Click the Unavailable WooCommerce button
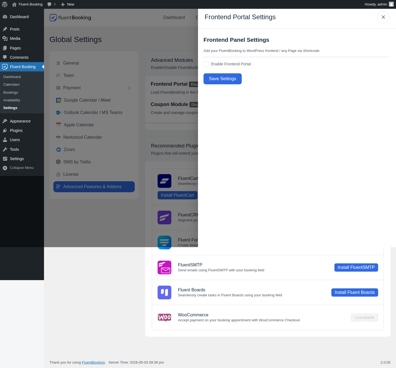396x368 pixels. [x=364, y=317]
